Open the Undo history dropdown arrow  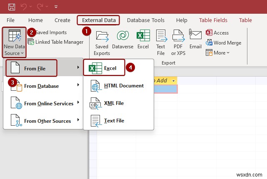point(31,7)
